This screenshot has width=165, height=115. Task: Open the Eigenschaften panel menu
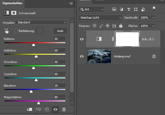pos(71,4)
